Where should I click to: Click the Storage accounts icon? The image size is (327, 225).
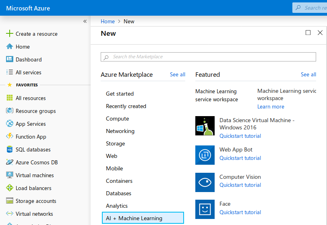10,200
